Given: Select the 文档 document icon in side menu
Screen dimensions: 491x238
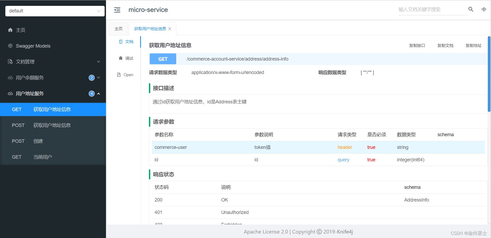Looking at the screenshot, I should (121, 42).
